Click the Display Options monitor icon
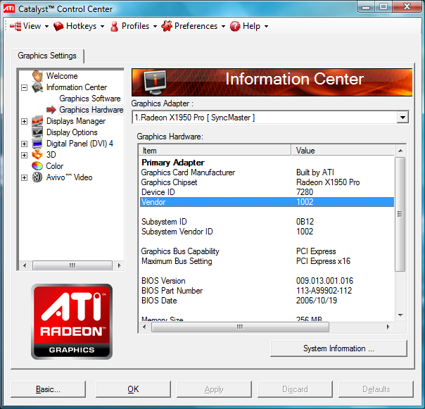Screen dimensions: 425x409 (37, 132)
